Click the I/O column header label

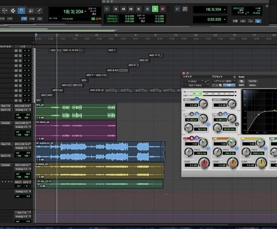[x=22, y=46]
